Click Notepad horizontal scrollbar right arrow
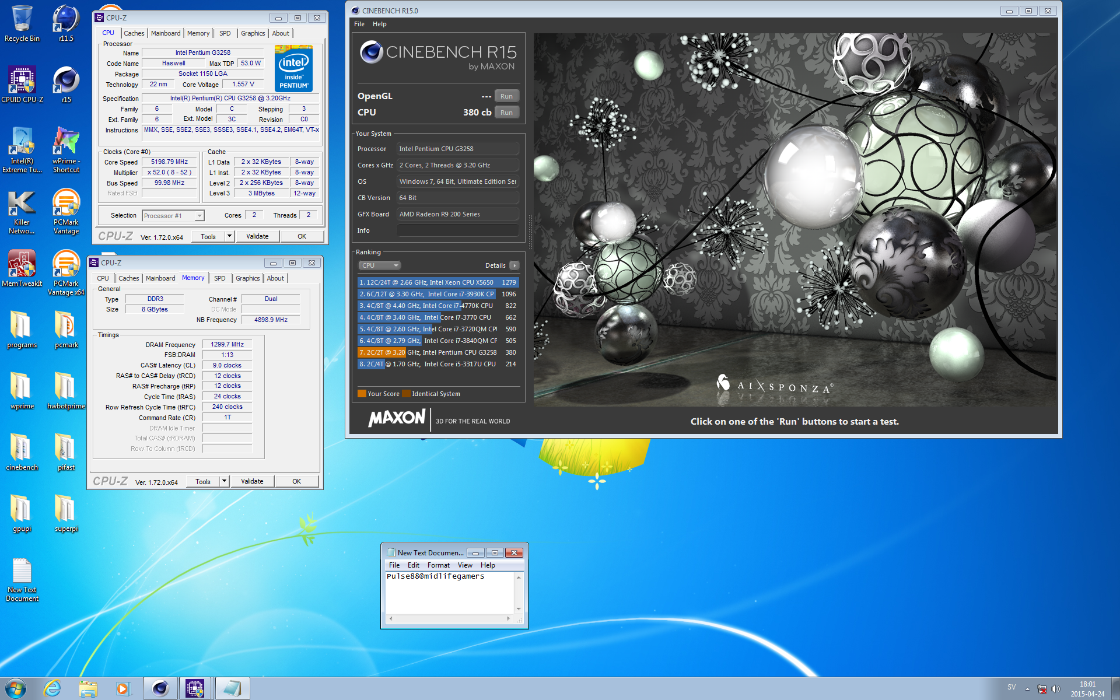The width and height of the screenshot is (1120, 700). tap(508, 618)
